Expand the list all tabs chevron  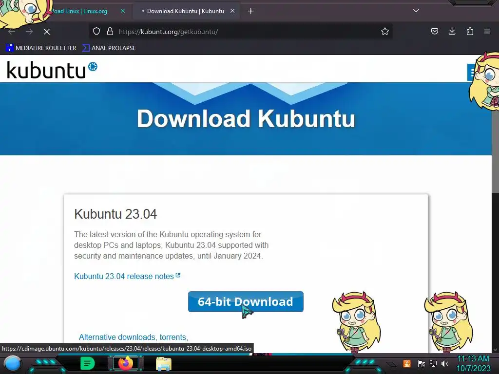[416, 11]
